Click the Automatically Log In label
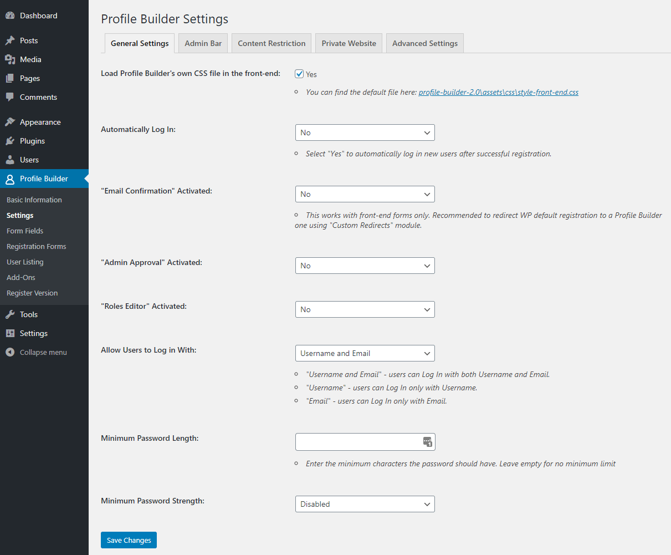The width and height of the screenshot is (671, 555). (138, 129)
